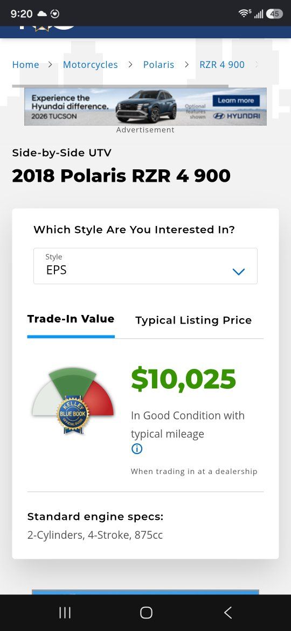Open the Polaris breadcrumb link
Image resolution: width=291 pixels, height=631 pixels.
pyautogui.click(x=159, y=65)
